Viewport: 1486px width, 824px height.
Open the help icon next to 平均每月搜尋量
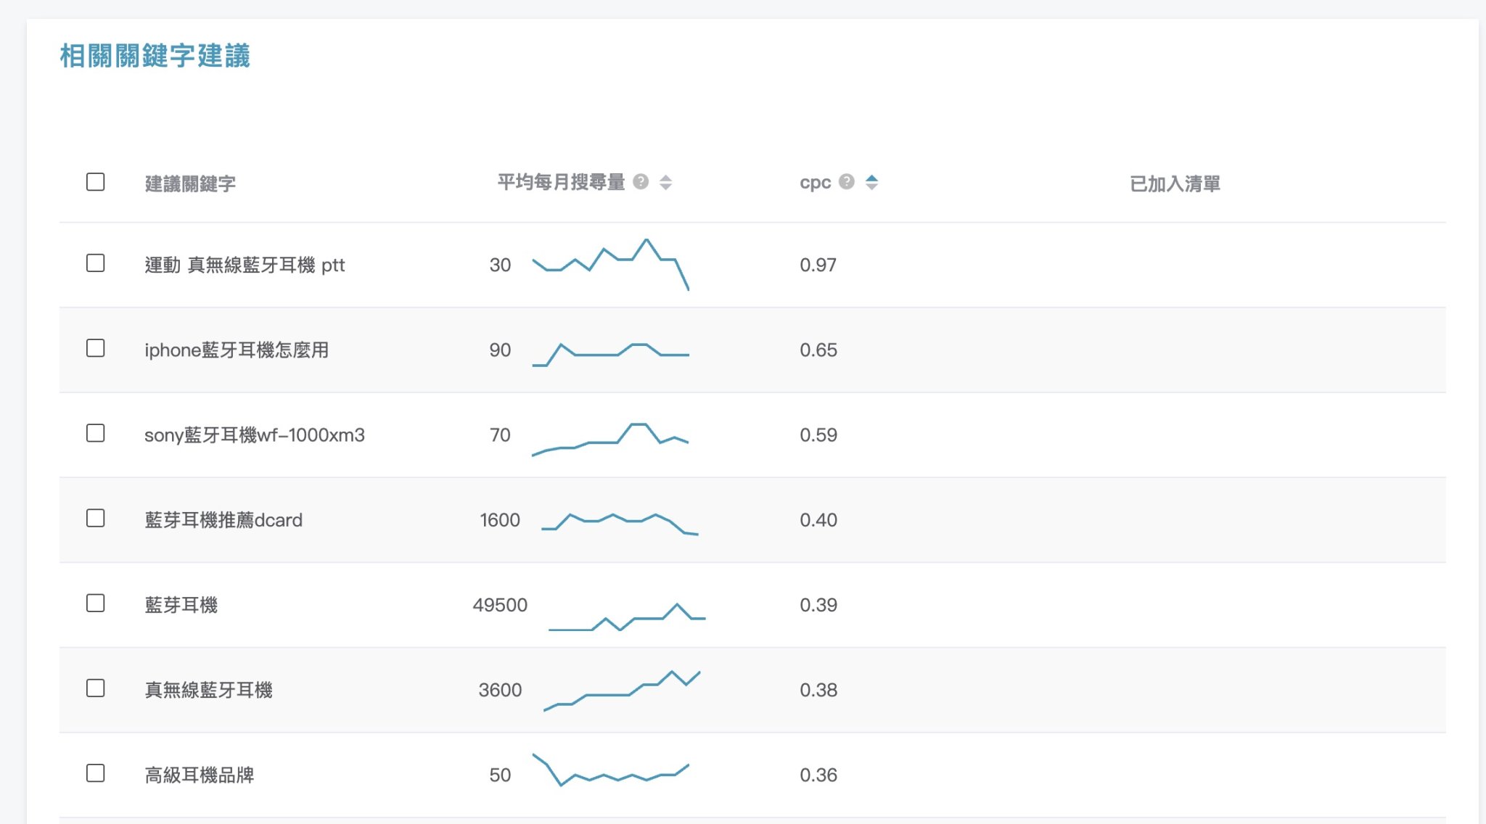pyautogui.click(x=641, y=182)
